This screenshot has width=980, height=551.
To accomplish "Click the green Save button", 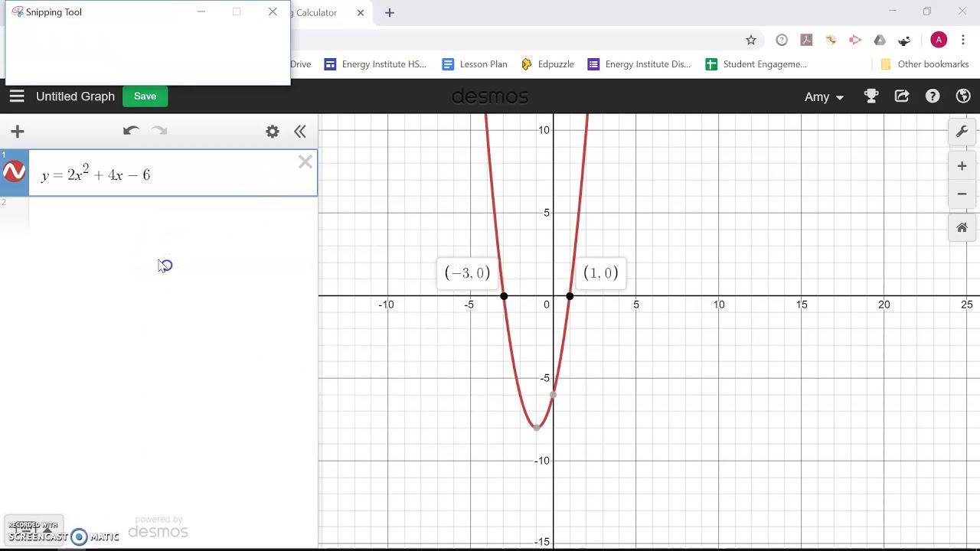I will (145, 96).
